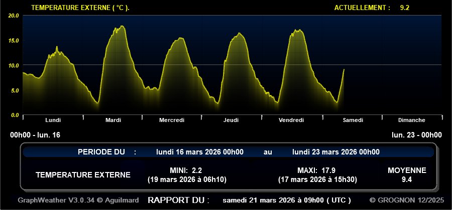Click the MAXI: 17.9 reading
Image resolution: width=452 pixels, height=210 pixels.
(x=316, y=170)
